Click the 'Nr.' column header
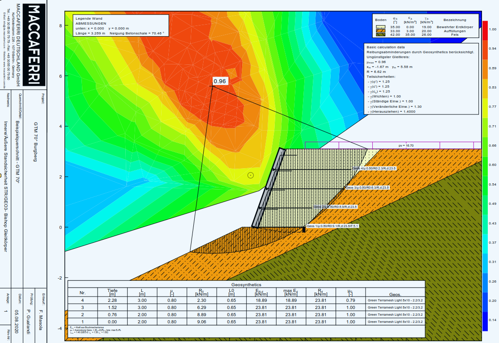Viewport: 499px width, 343px height. point(82,293)
